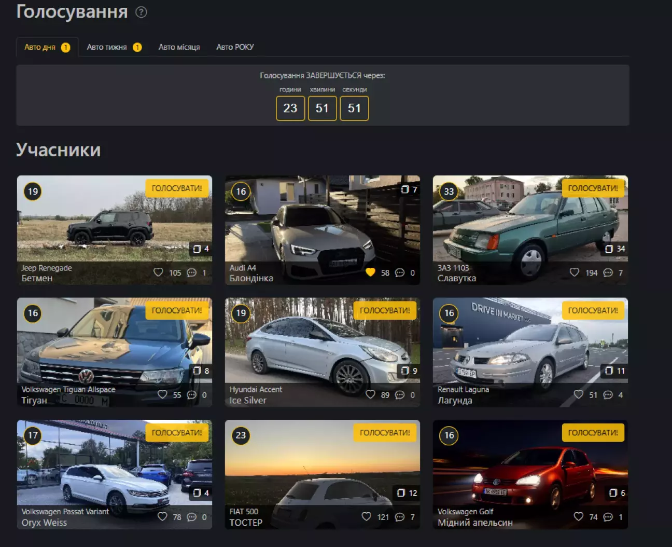Like the Volkswagen Passat Variant heart icon

162,516
